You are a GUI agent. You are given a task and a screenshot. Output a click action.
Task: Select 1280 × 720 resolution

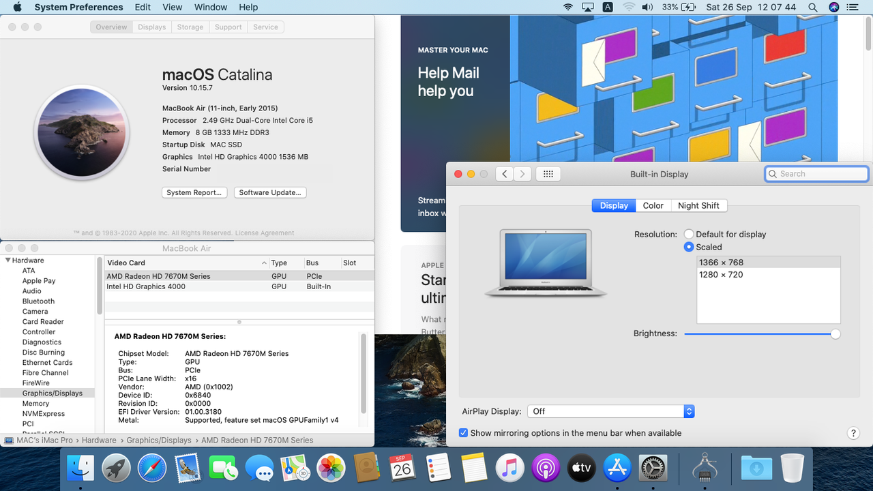click(769, 275)
